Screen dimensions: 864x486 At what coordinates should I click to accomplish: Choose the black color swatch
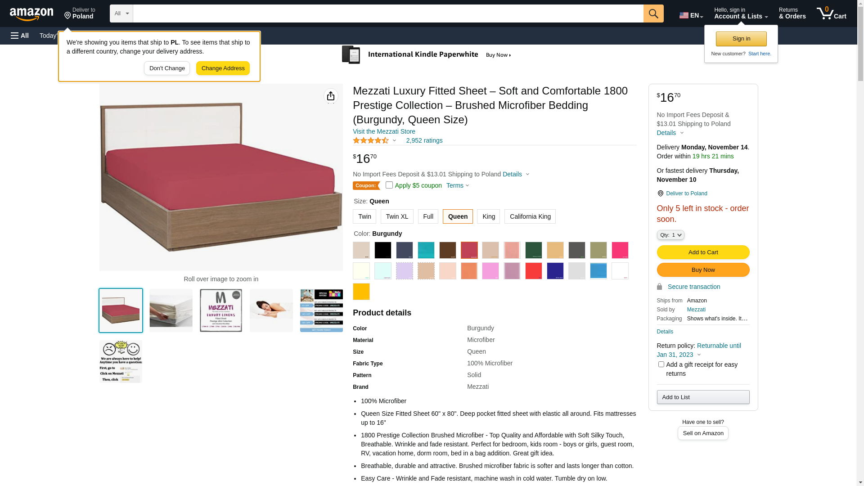(383, 250)
